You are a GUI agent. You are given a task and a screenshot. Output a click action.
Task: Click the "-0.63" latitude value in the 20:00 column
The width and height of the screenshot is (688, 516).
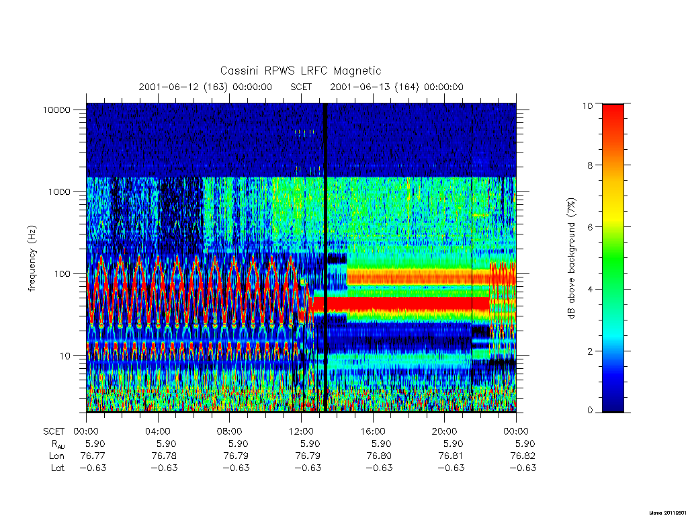point(451,468)
